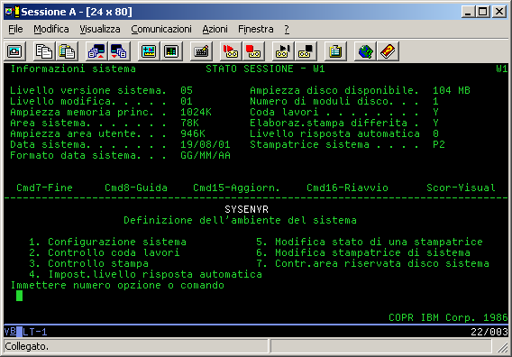The width and height of the screenshot is (512, 357).
Task: Open the Azioni menu
Action: click(x=215, y=29)
